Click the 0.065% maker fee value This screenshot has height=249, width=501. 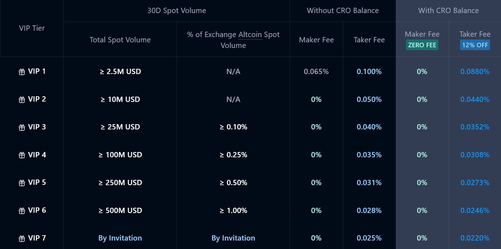pos(316,72)
